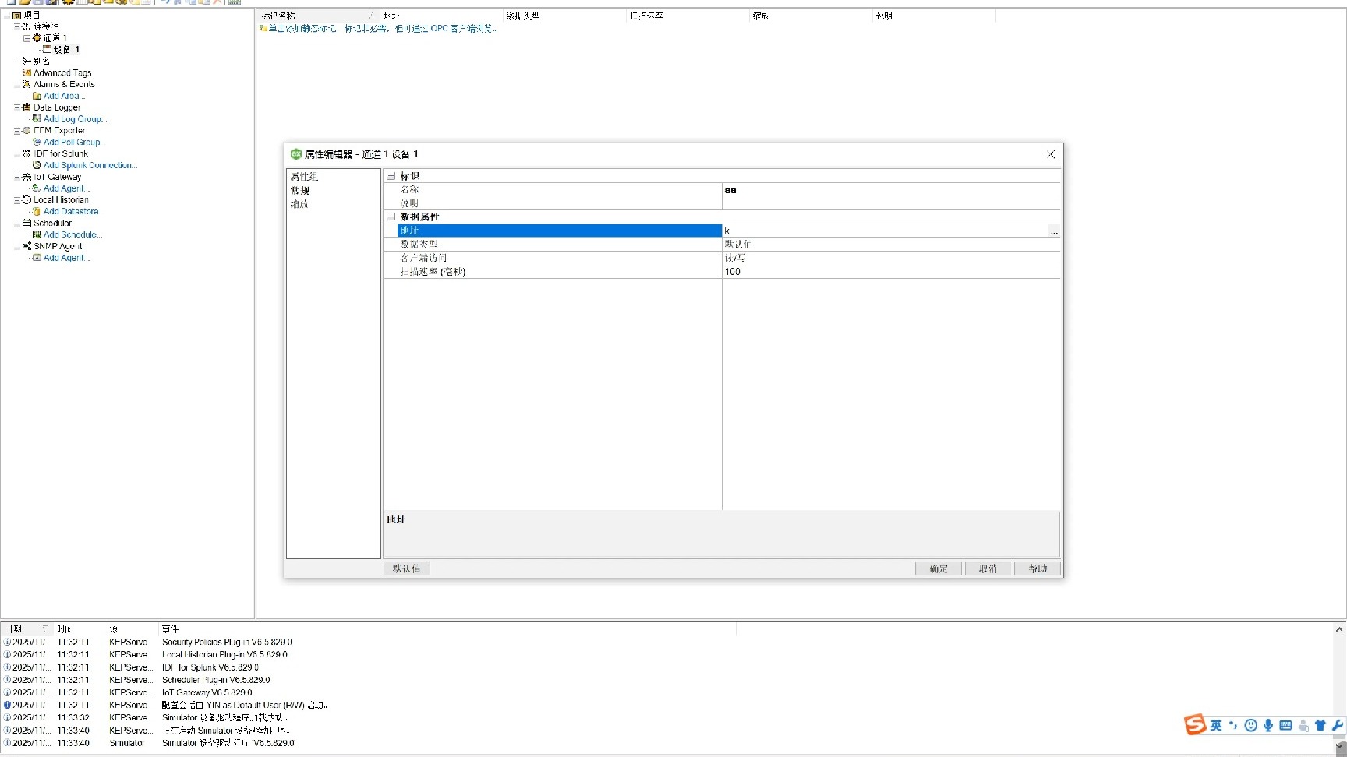1347x757 pixels.
Task: Collapse the EFM Exporter tree branch
Action: [x=17, y=131]
